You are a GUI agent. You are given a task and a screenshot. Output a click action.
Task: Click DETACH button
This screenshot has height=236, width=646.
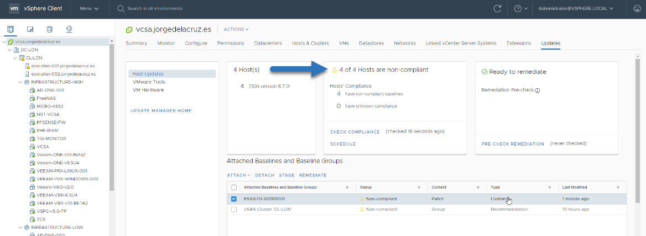pos(264,175)
